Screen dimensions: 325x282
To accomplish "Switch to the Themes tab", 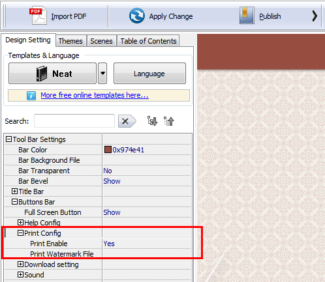I will click(x=70, y=41).
